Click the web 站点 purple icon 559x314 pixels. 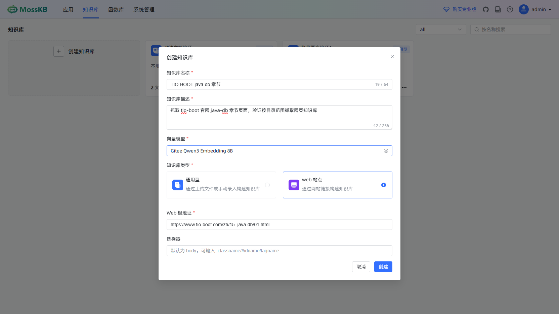(294, 185)
